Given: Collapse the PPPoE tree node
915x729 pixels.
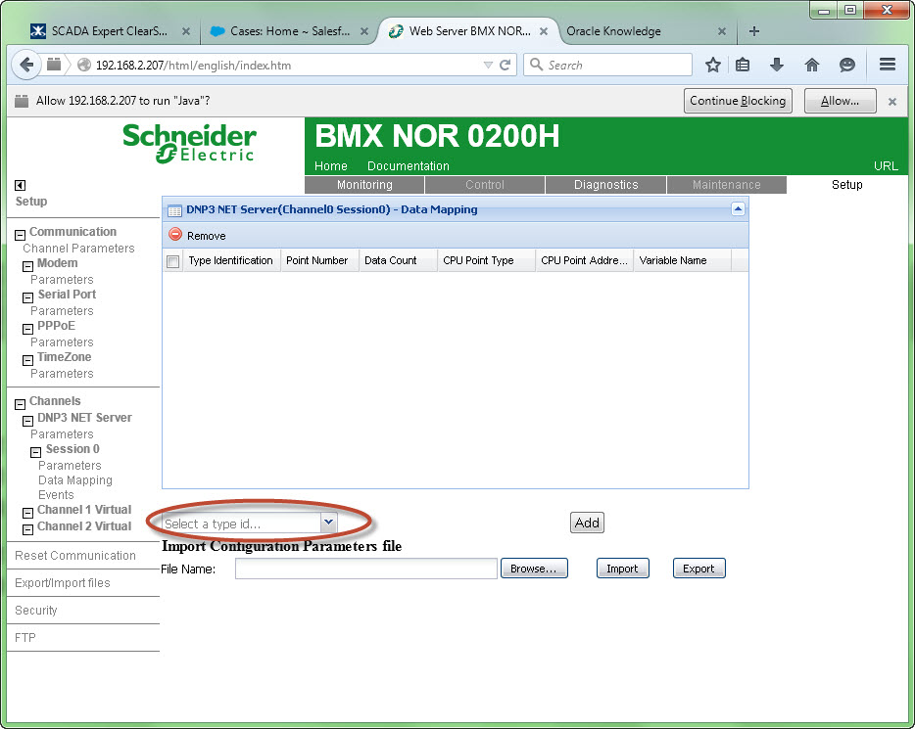Looking at the screenshot, I should [27, 329].
